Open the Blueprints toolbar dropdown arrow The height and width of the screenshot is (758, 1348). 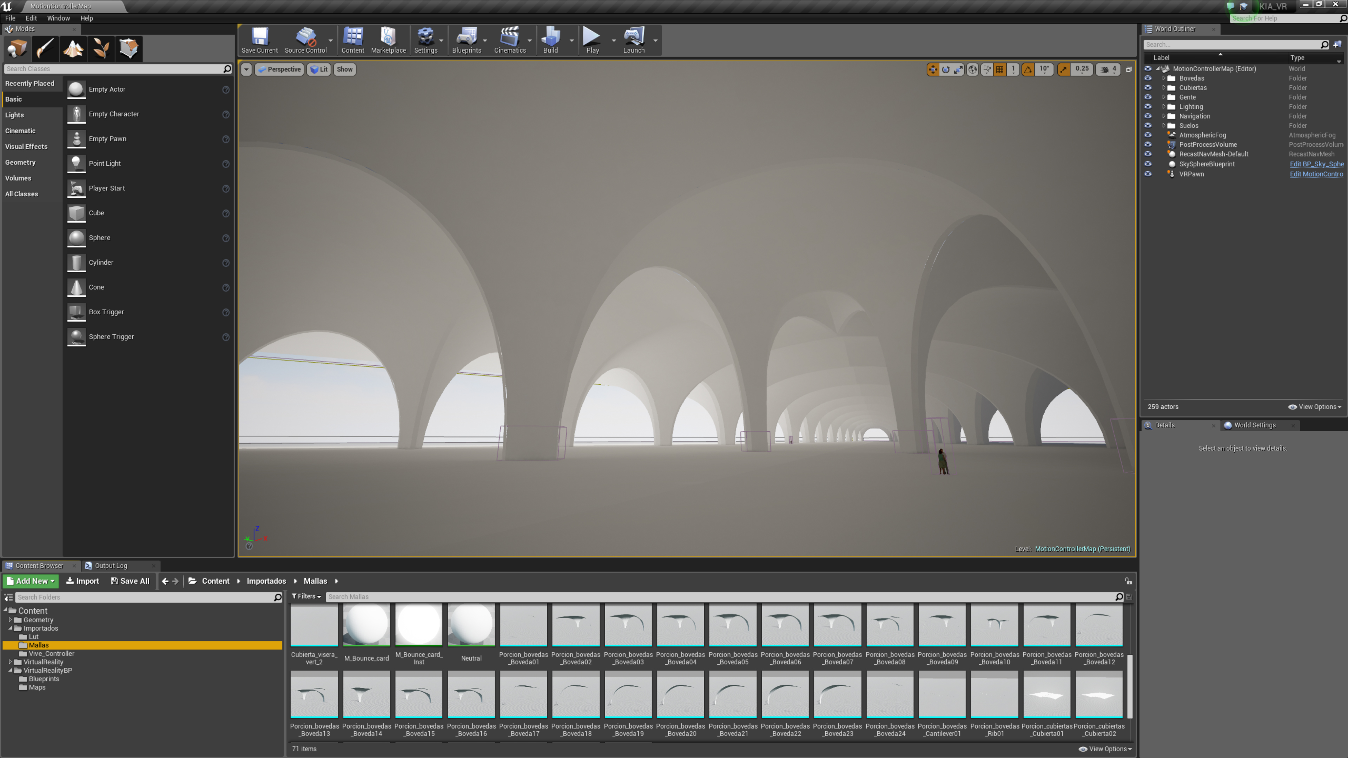point(485,41)
